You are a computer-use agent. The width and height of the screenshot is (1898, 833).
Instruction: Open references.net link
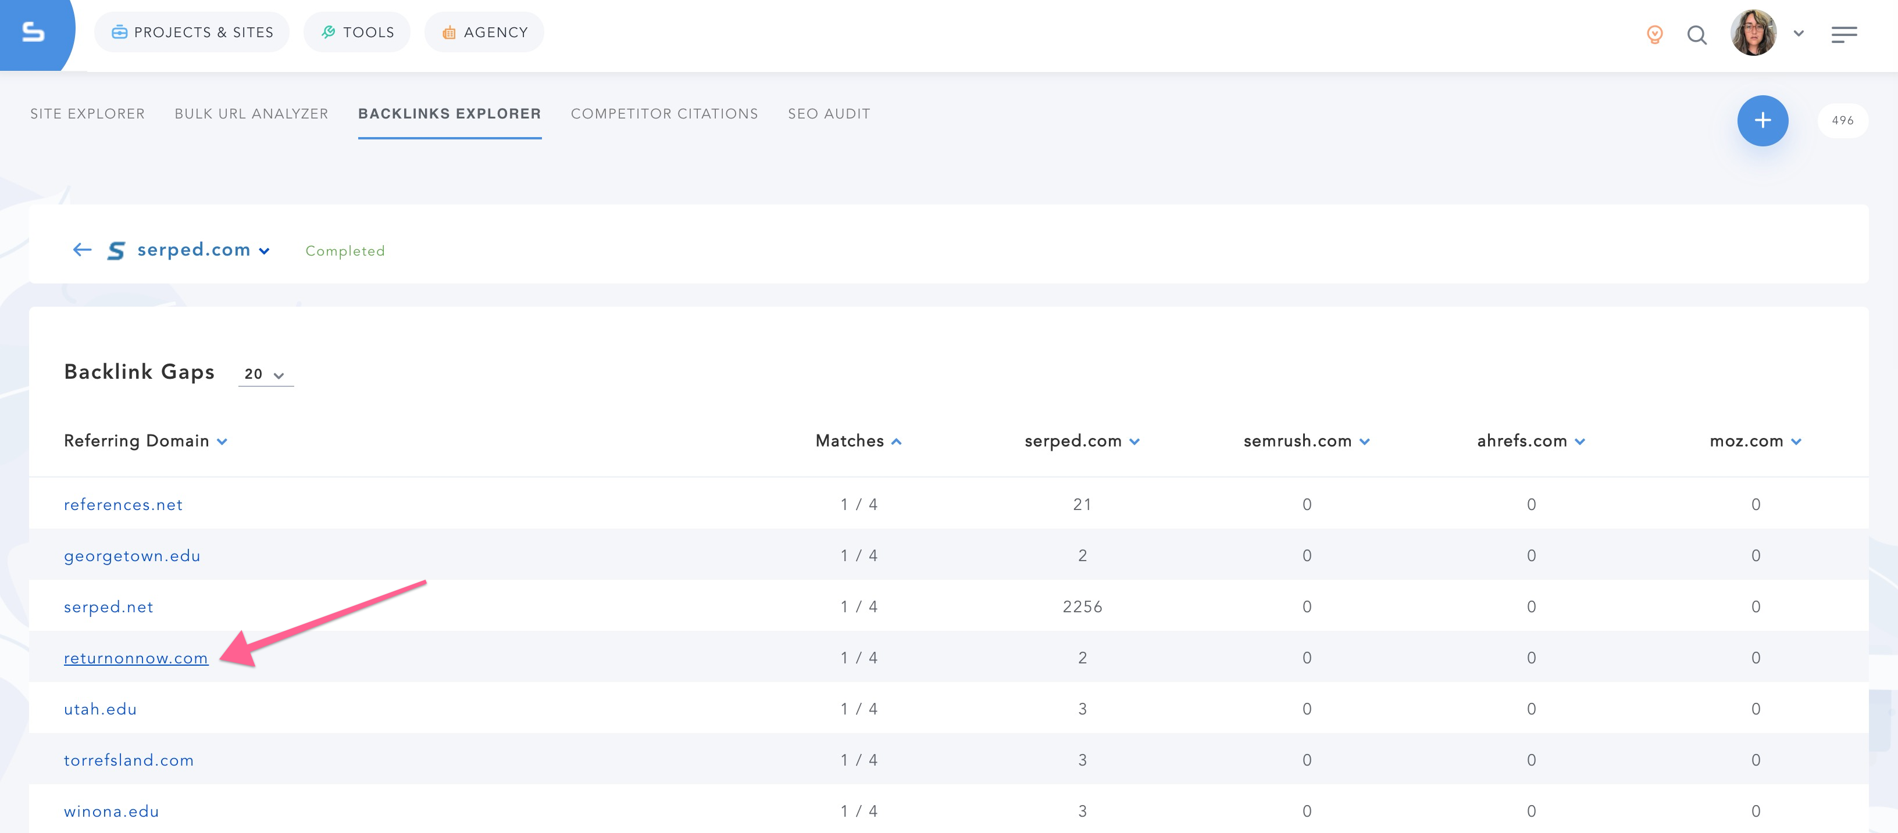[x=123, y=505]
